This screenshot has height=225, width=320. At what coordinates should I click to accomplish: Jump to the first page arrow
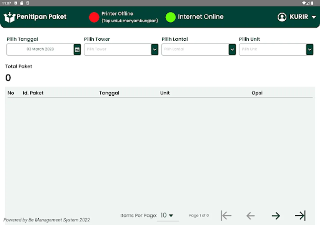226,215
